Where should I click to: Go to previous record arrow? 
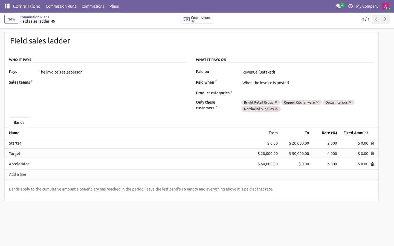pos(376,19)
